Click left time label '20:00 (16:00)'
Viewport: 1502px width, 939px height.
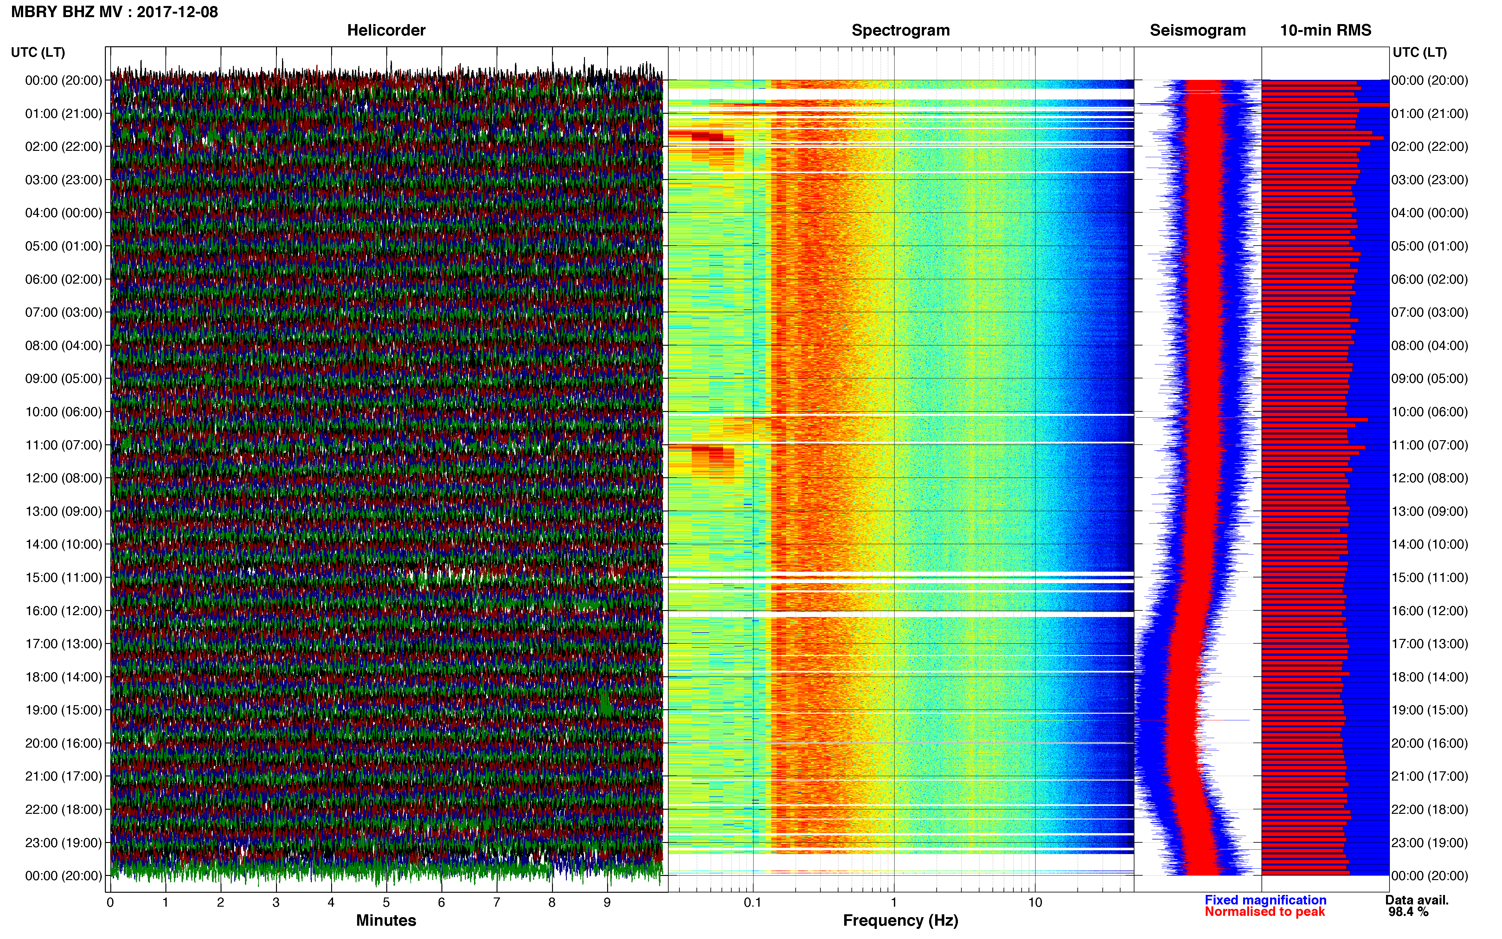pos(63,743)
